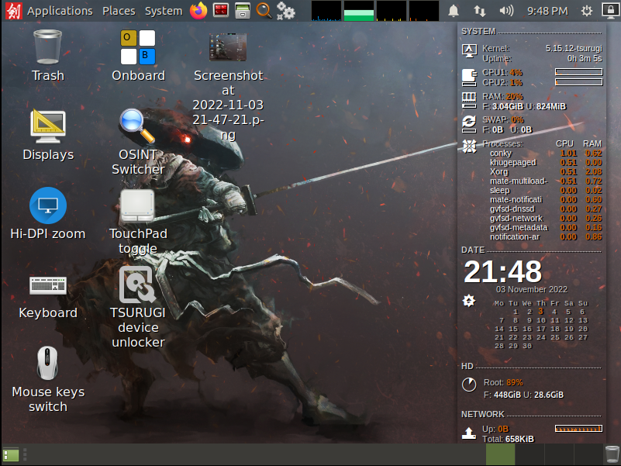The width and height of the screenshot is (621, 466).
Task: Open the file manager drawer launcher
Action: [x=243, y=11]
